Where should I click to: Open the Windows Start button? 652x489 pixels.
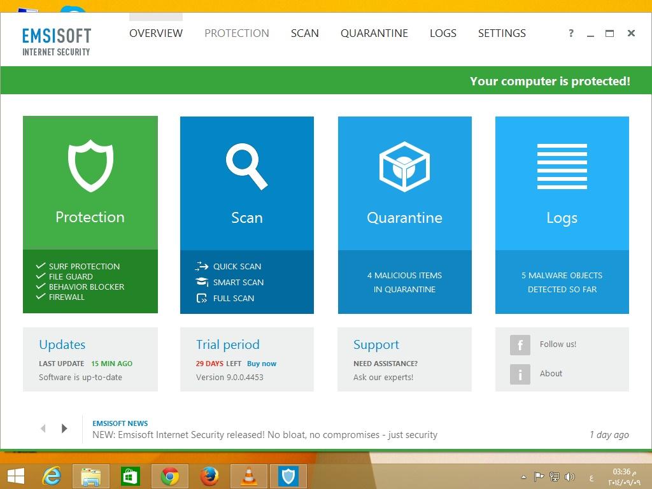tap(16, 476)
